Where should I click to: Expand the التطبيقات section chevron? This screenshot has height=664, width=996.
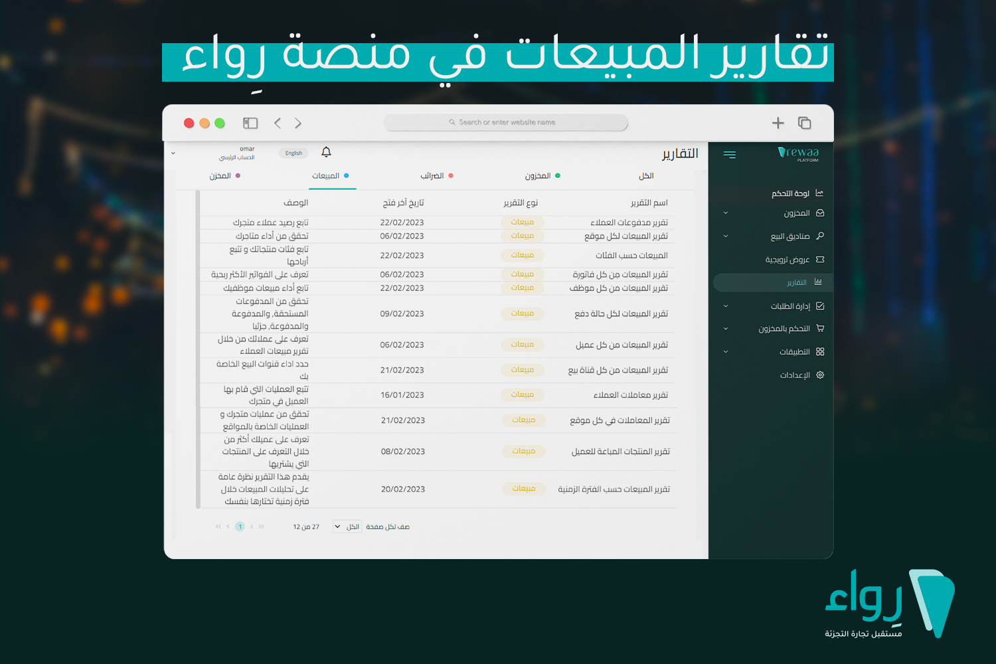click(x=726, y=351)
